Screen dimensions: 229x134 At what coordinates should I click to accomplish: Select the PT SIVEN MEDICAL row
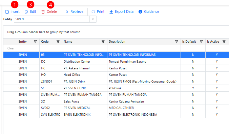[x=116, y=108]
